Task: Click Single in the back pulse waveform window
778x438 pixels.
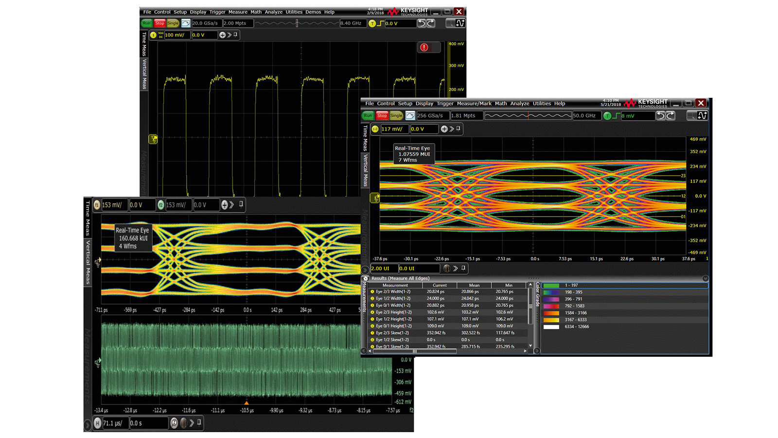Action: pos(173,23)
